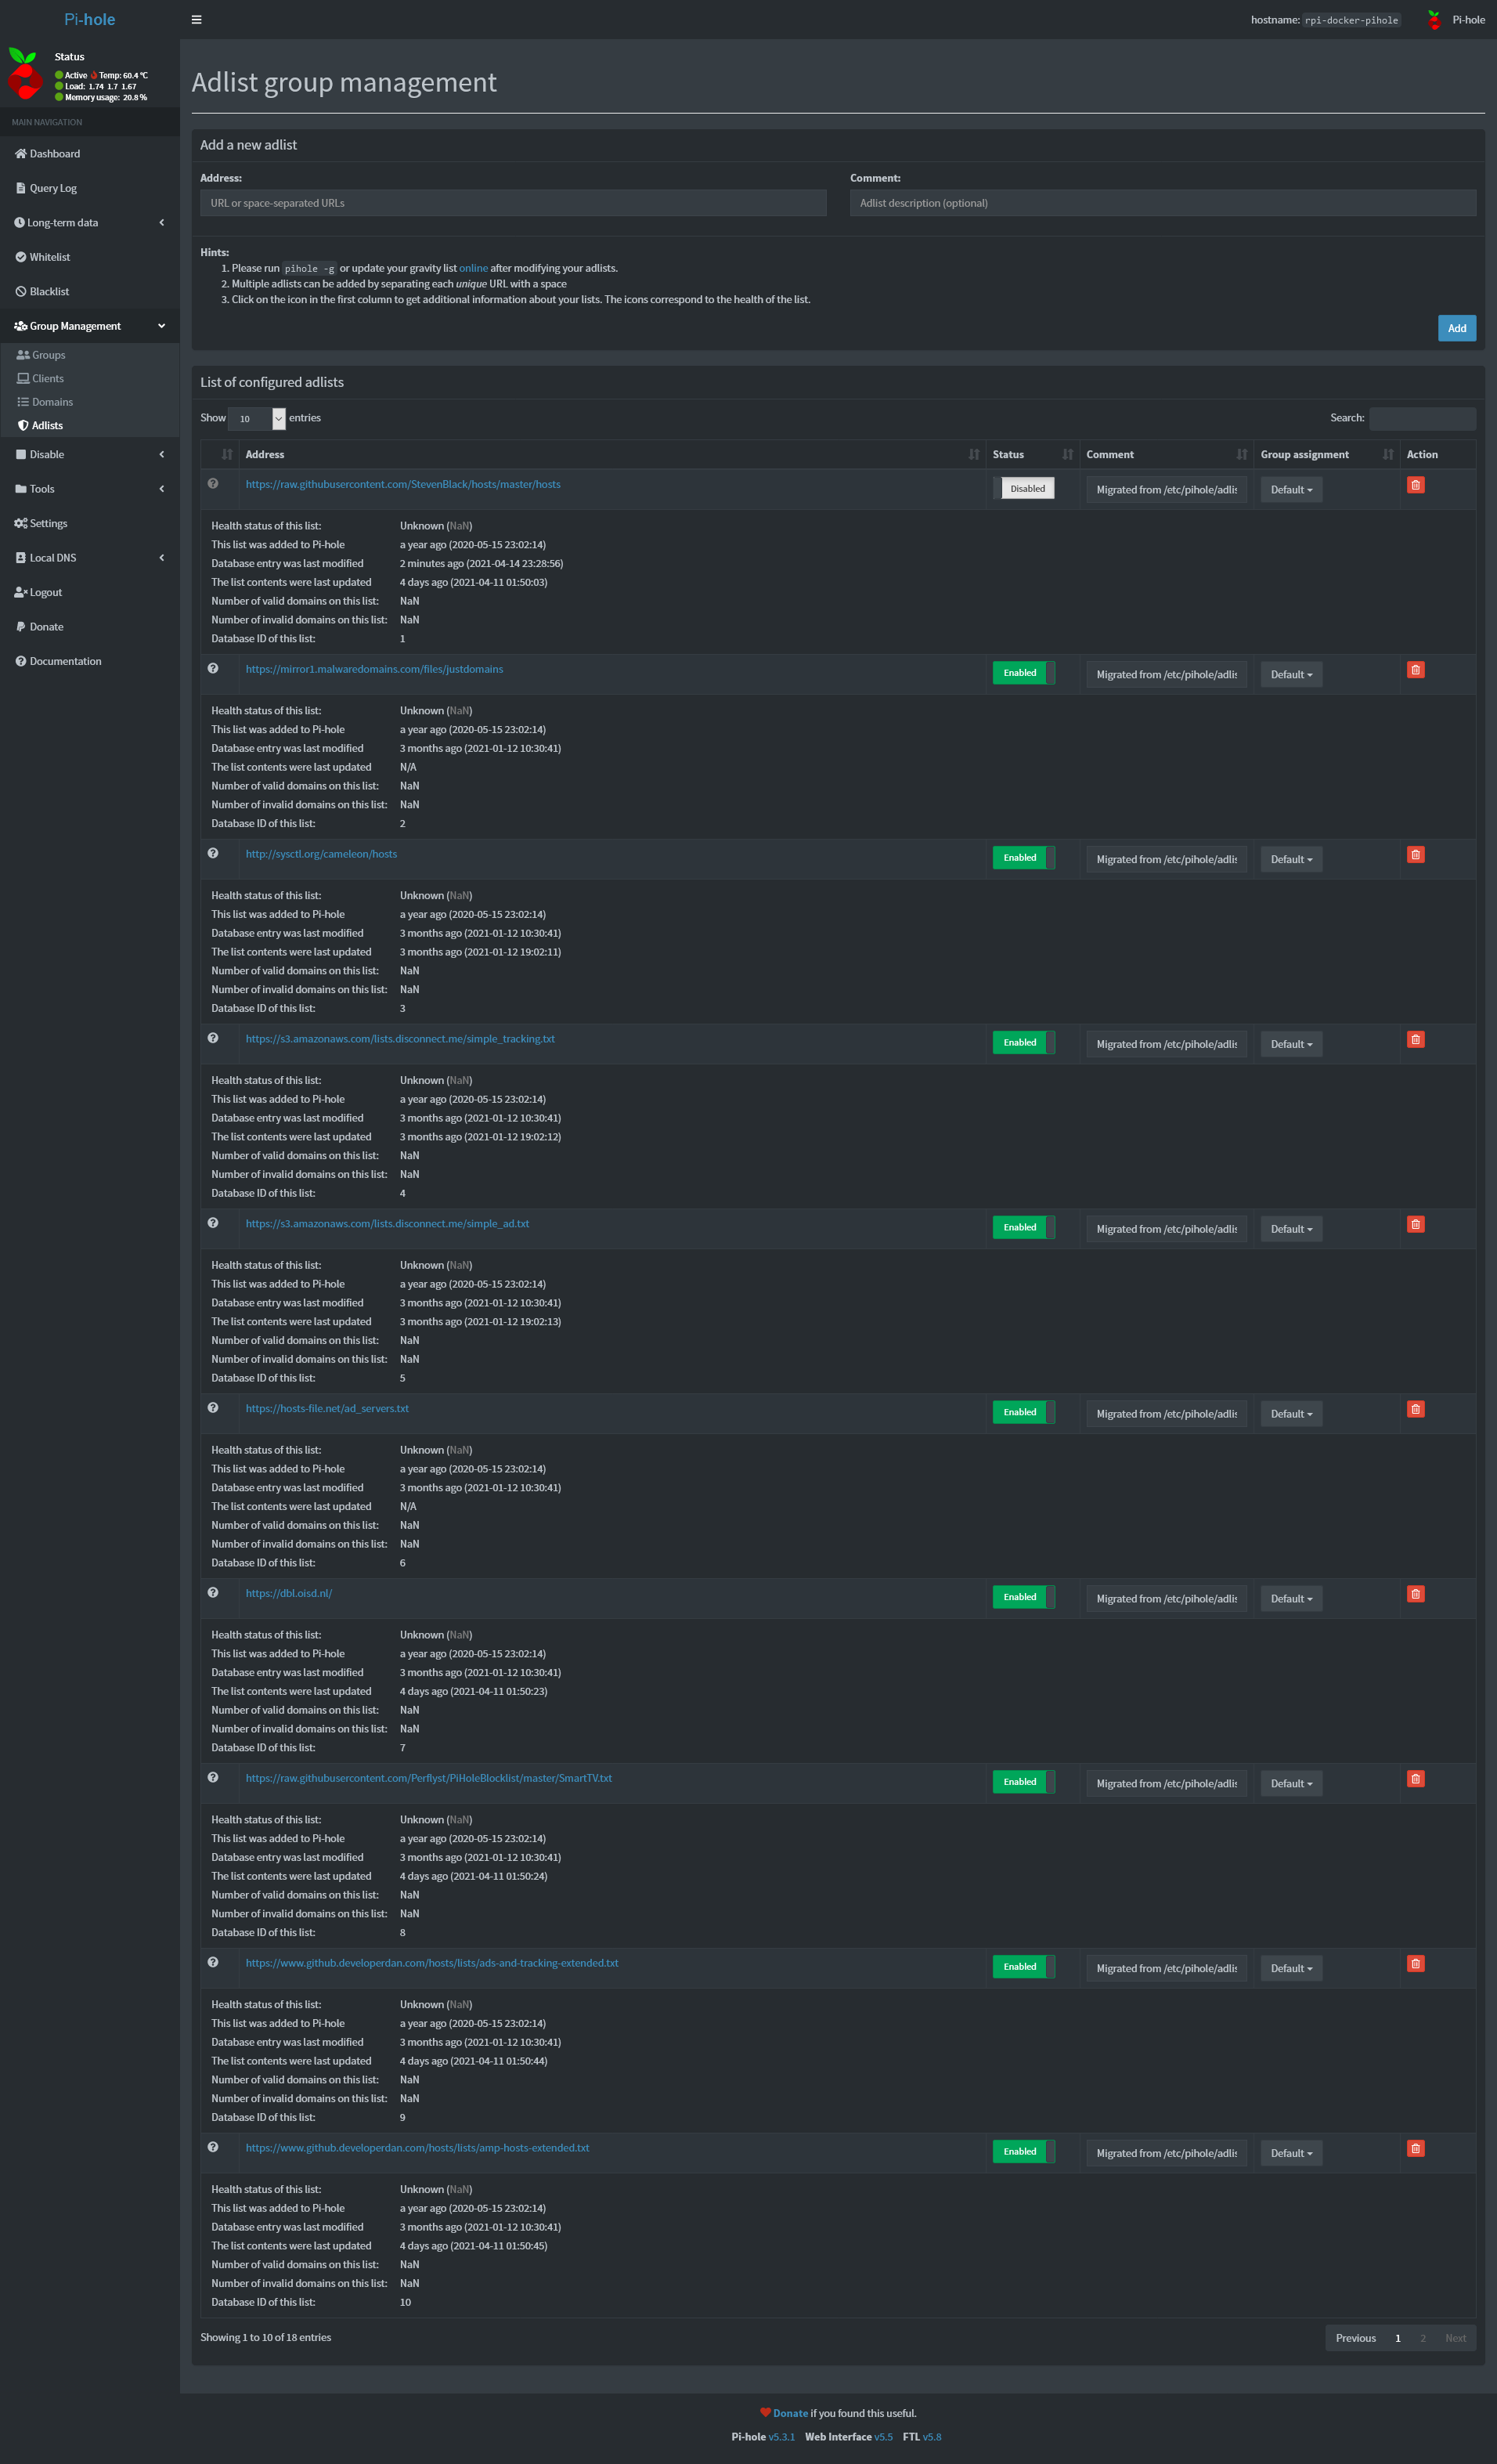Delete the dbl.oisd.nl adlist
This screenshot has width=1497, height=2464.
[1415, 1594]
